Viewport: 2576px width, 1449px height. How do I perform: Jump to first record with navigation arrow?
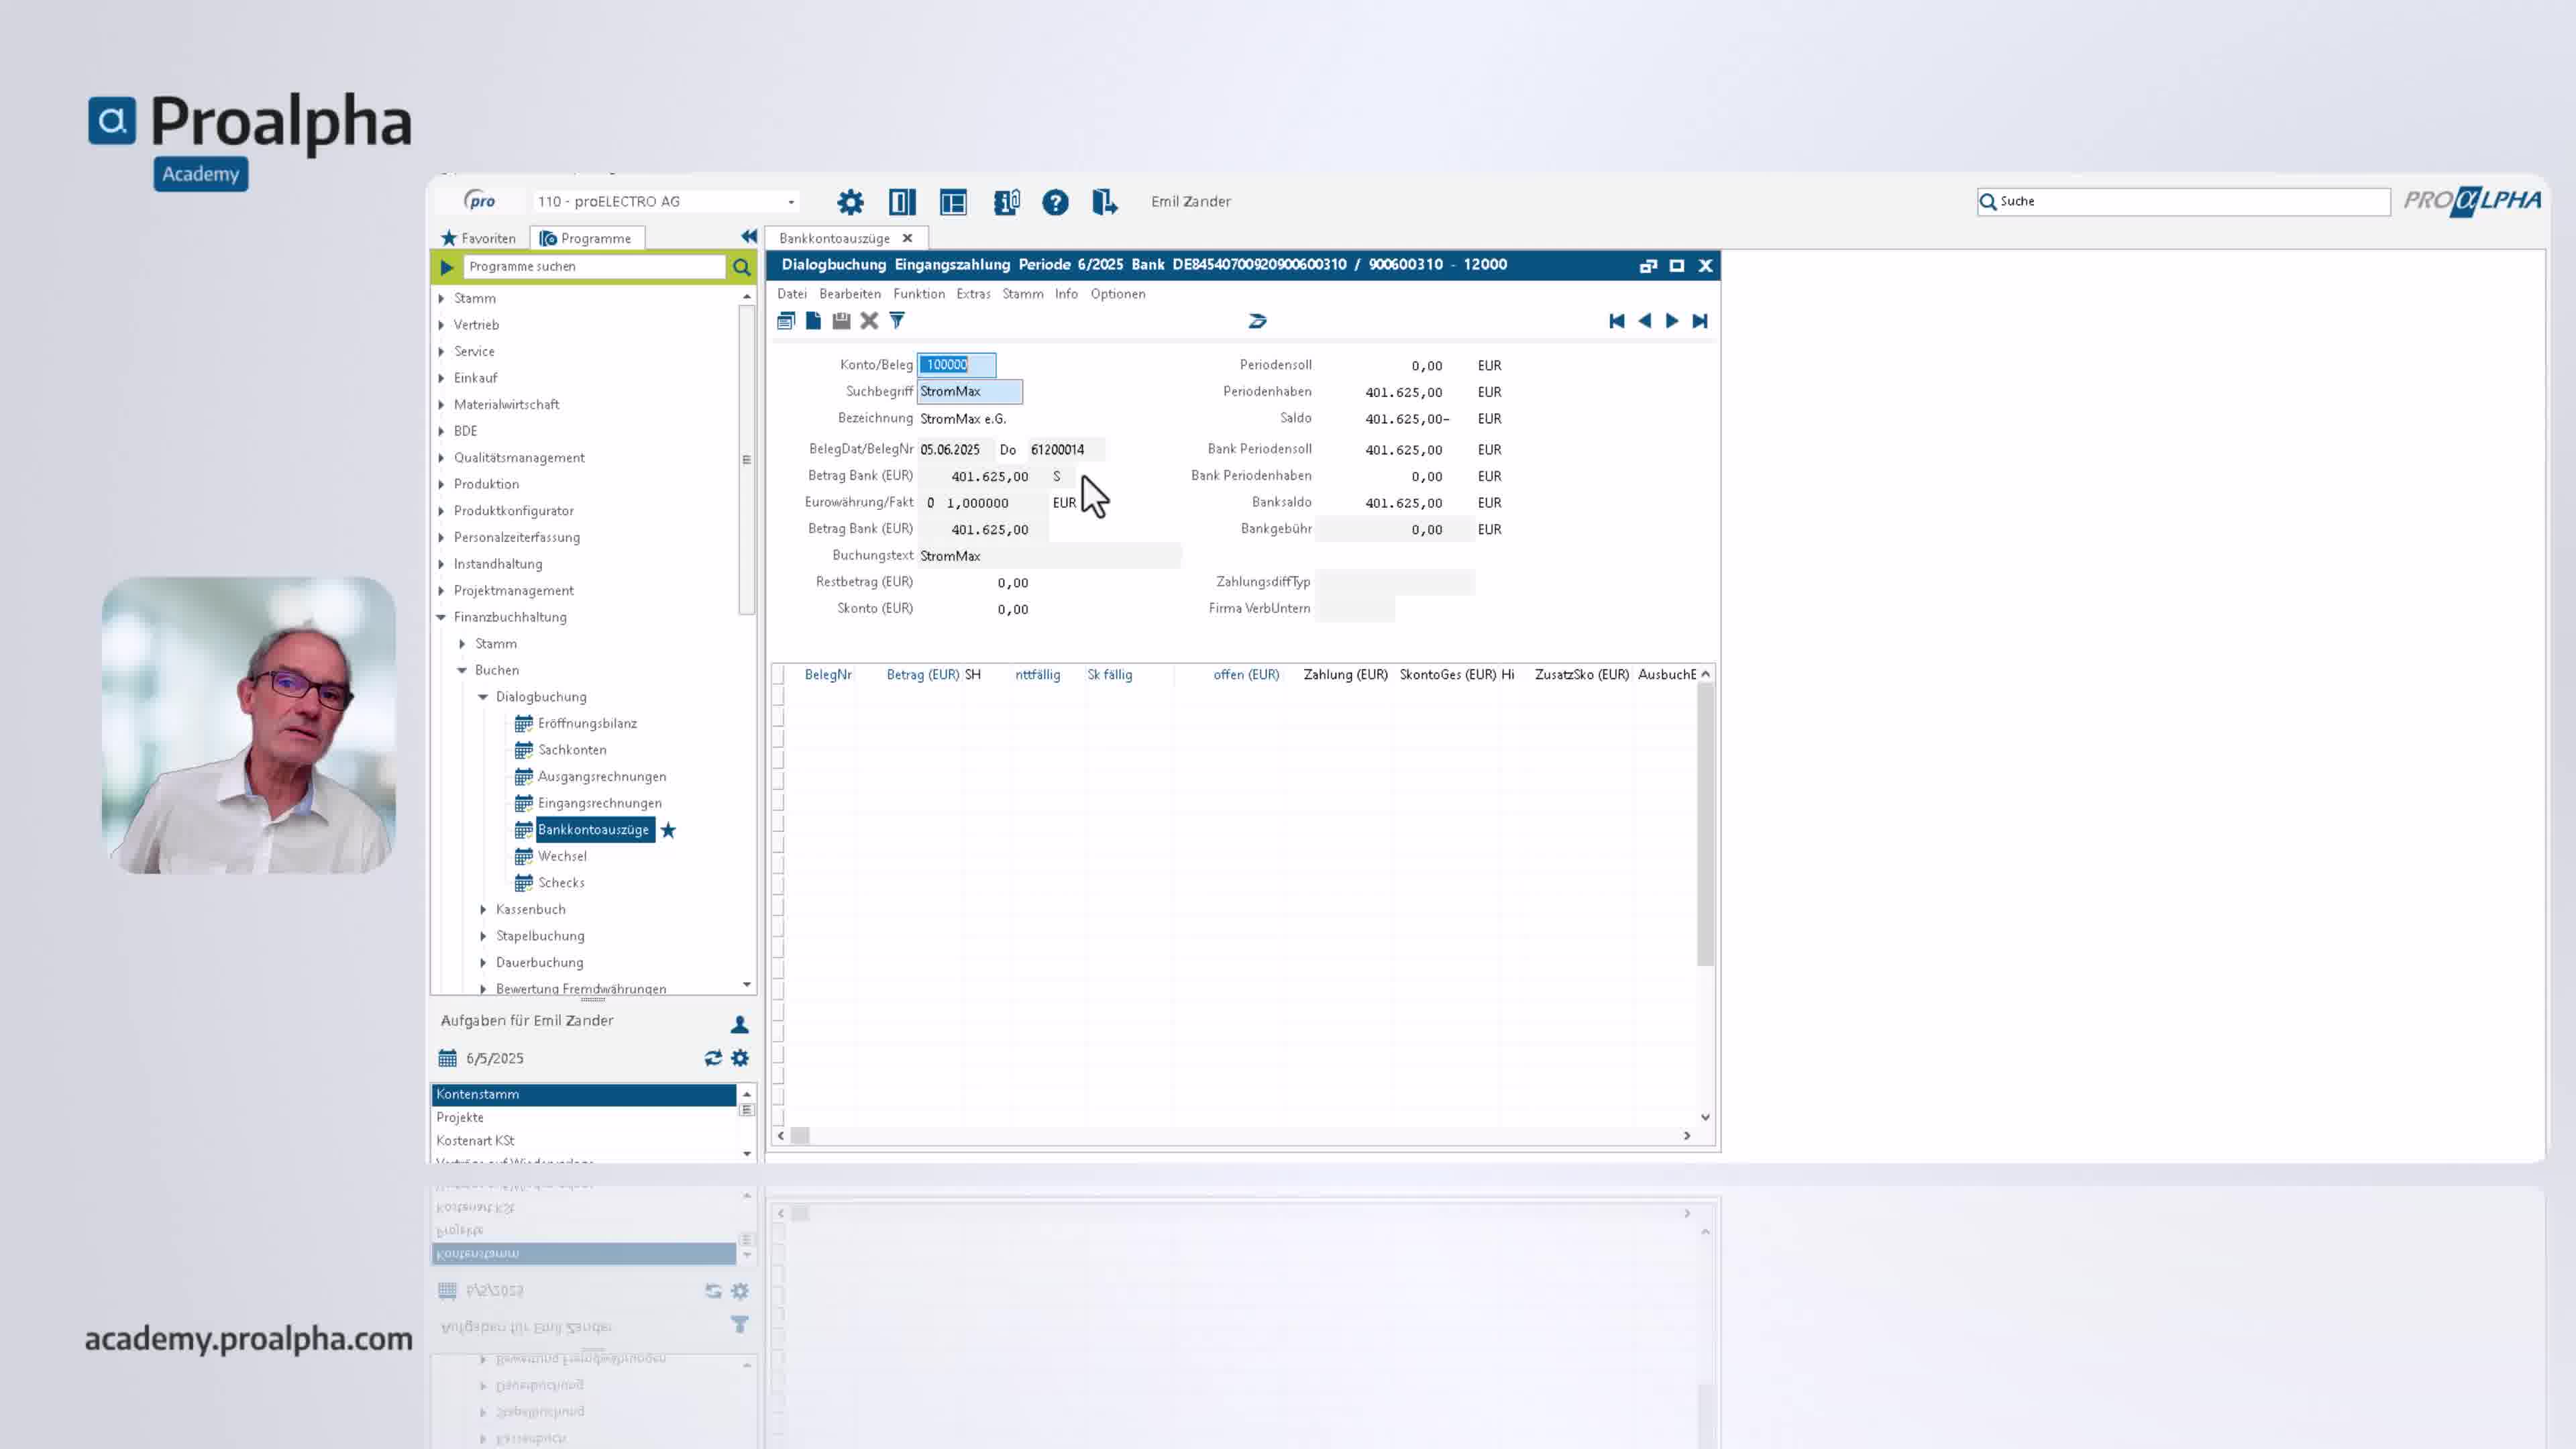pos(1616,321)
